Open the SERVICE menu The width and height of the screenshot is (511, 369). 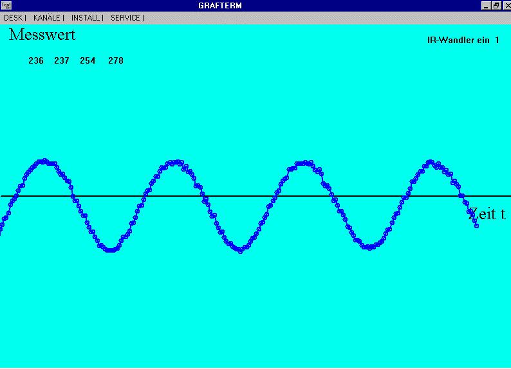point(125,18)
